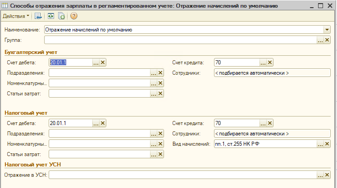Choose accounting Подразделения via ellipsis button

click(153, 73)
